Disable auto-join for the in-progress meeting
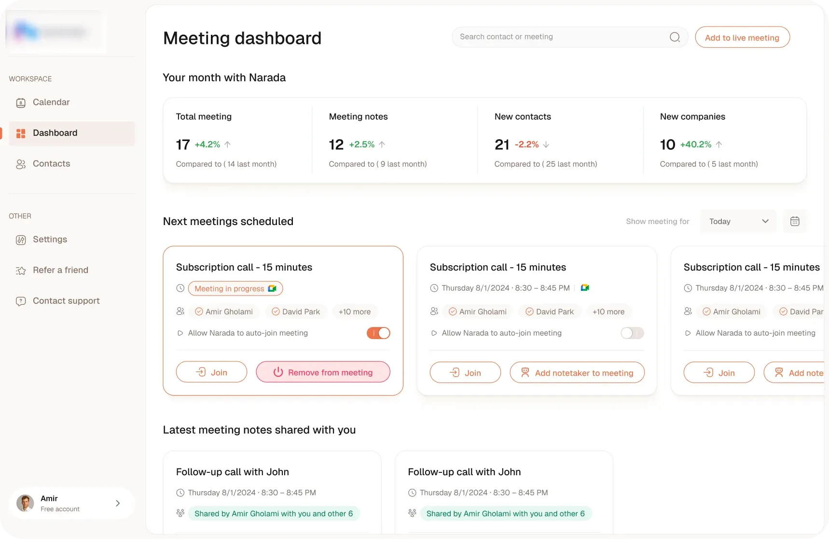829x539 pixels. (378, 333)
